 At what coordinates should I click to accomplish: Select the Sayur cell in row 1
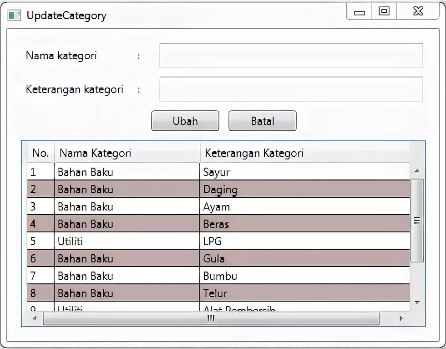click(x=305, y=172)
